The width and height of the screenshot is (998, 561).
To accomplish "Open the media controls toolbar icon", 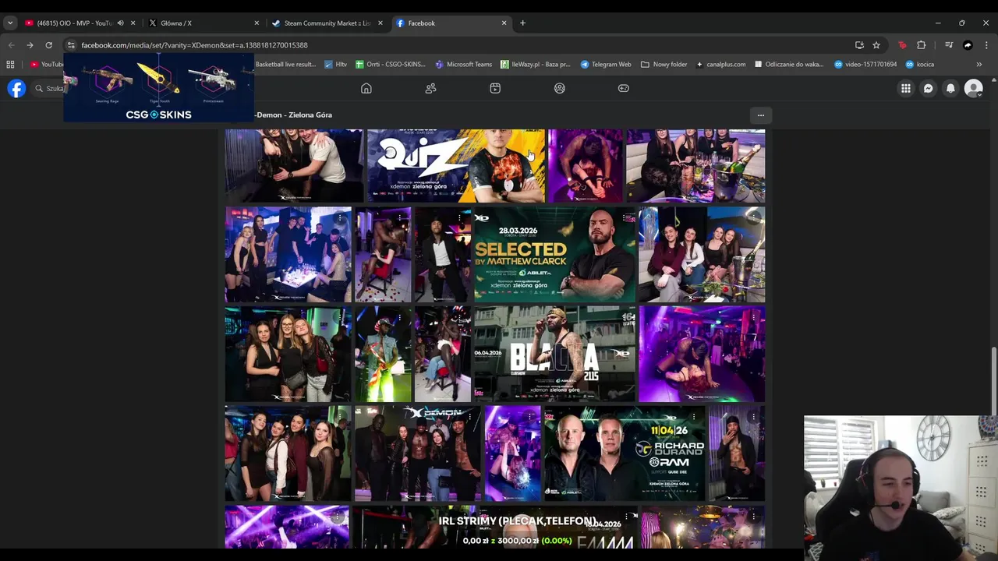I will 949,45.
